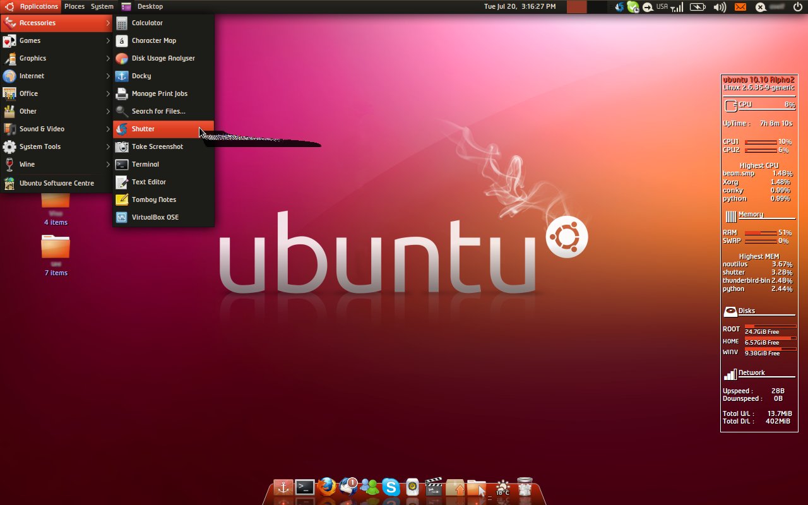Expand the Graphics submenu
The width and height of the screenshot is (808, 505).
point(56,58)
